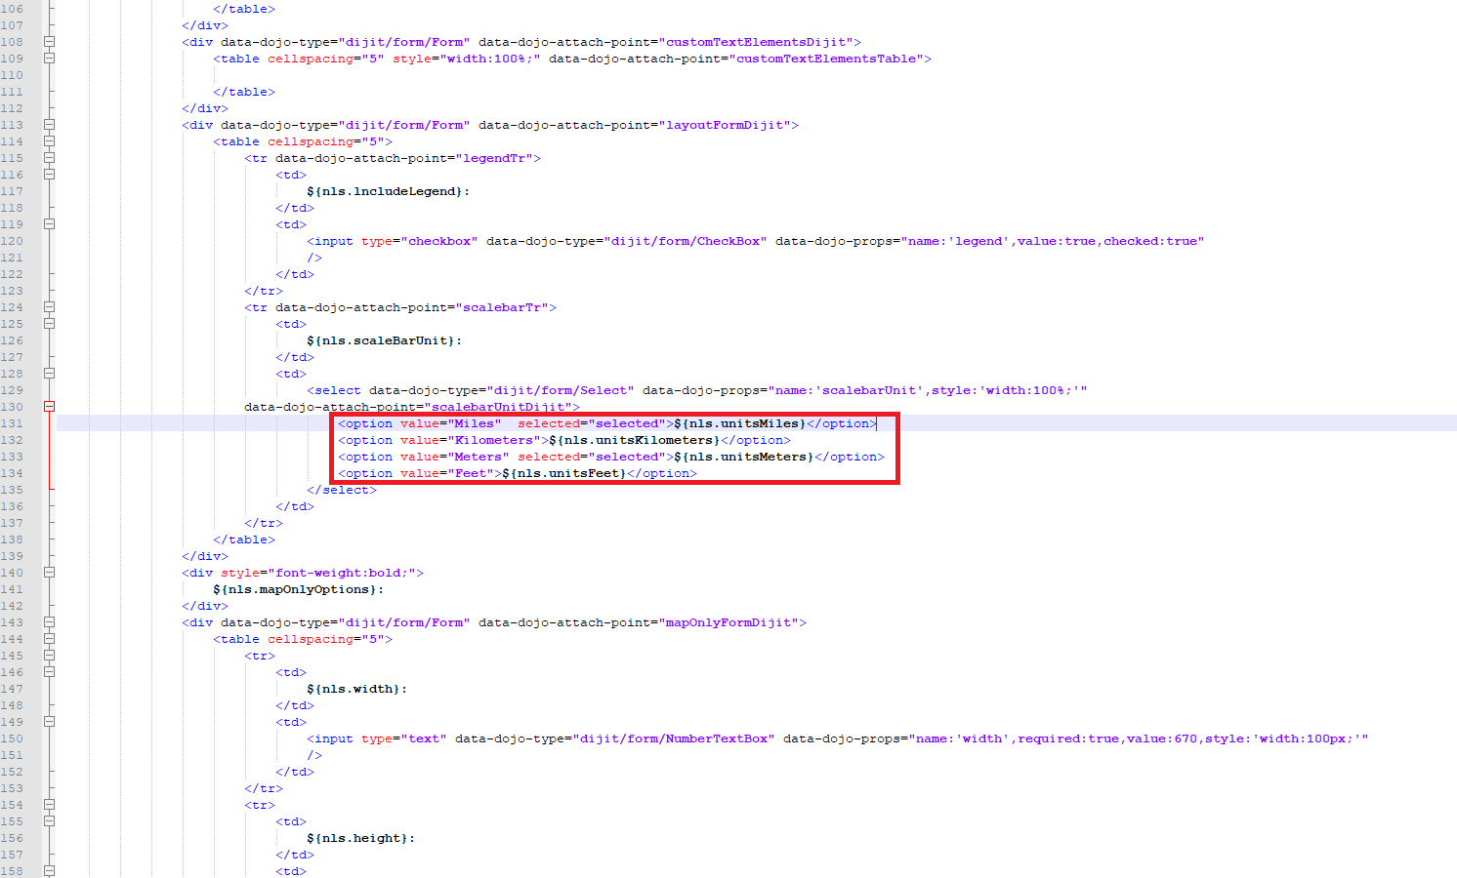The image size is (1457, 878).
Task: Collapse the red select fold marker on line 130
Action: [x=49, y=407]
